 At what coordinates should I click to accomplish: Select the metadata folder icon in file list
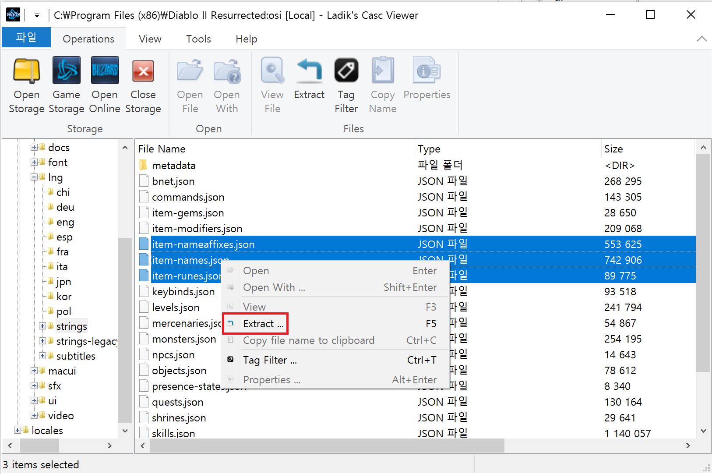pos(143,165)
